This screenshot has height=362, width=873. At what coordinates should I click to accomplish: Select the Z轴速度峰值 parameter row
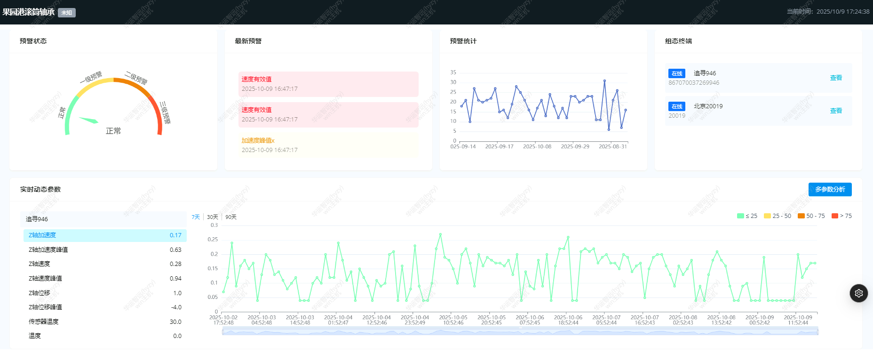pyautogui.click(x=104, y=279)
